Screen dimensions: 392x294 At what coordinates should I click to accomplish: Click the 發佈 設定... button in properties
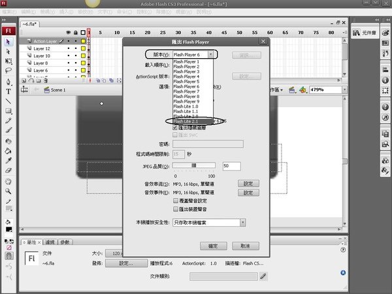[126, 263]
